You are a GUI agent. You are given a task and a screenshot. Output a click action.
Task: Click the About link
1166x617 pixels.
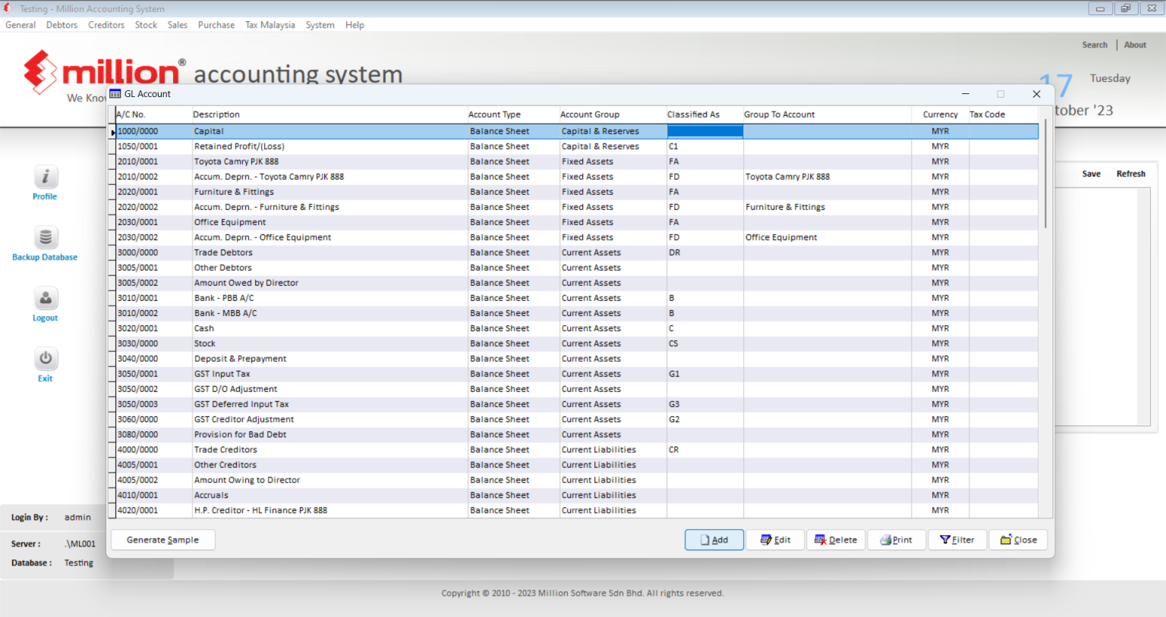[x=1135, y=45]
